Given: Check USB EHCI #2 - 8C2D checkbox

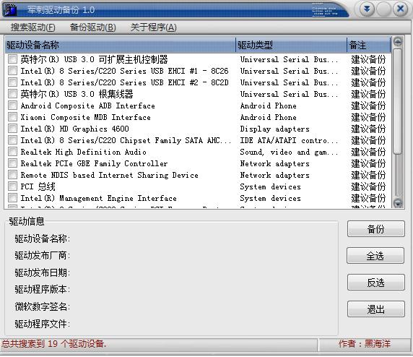Looking at the screenshot, I should pos(12,82).
